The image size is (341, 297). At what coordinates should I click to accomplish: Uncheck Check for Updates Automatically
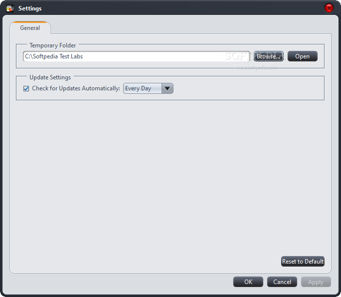pos(26,89)
